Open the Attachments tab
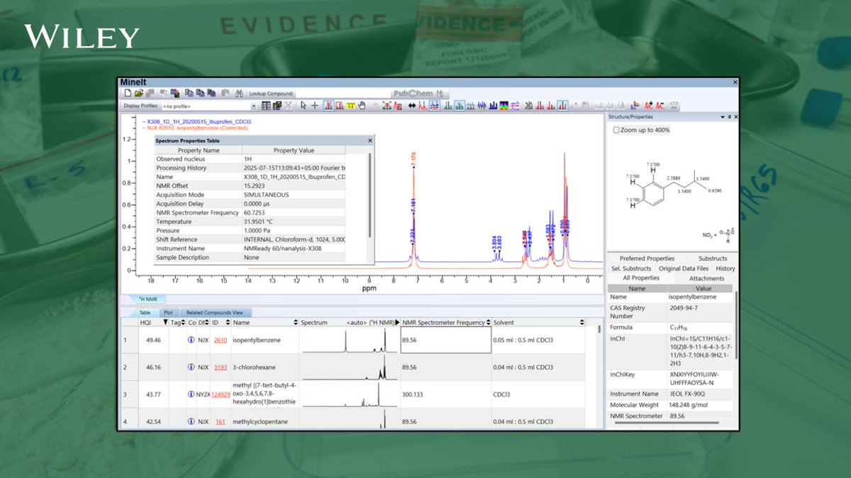 click(x=707, y=278)
